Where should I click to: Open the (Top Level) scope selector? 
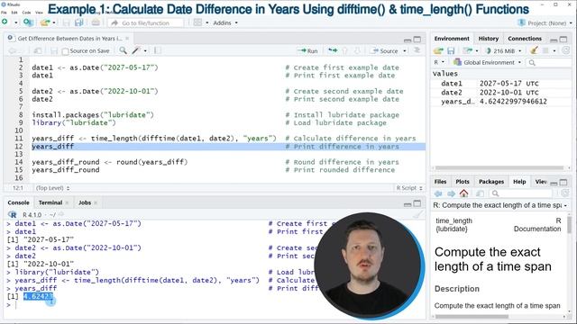tap(53, 188)
